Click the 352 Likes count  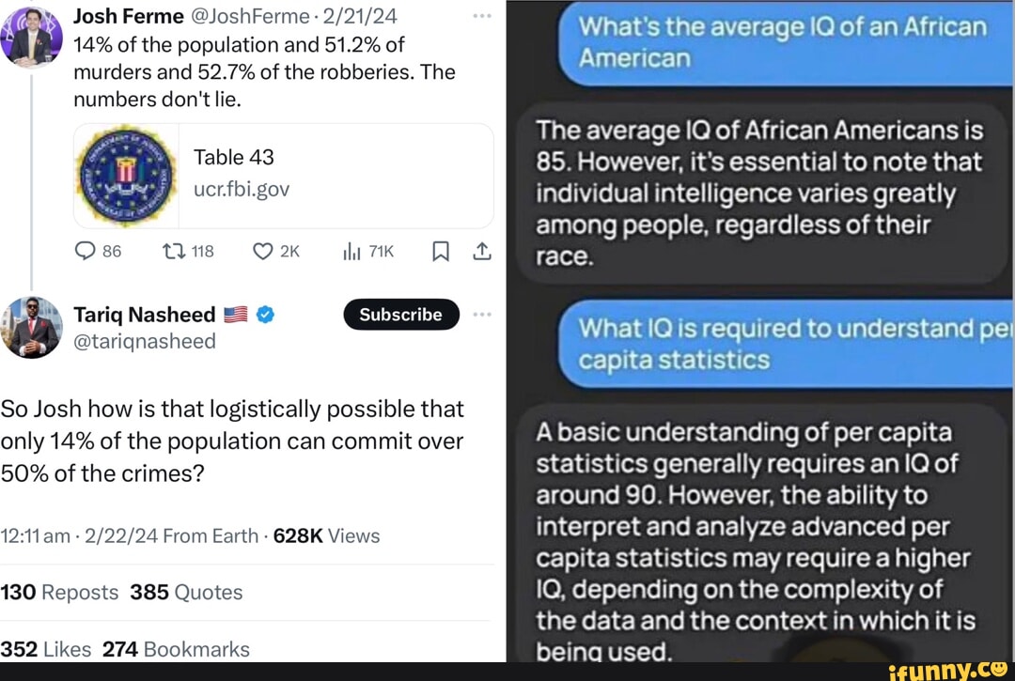click(x=45, y=649)
